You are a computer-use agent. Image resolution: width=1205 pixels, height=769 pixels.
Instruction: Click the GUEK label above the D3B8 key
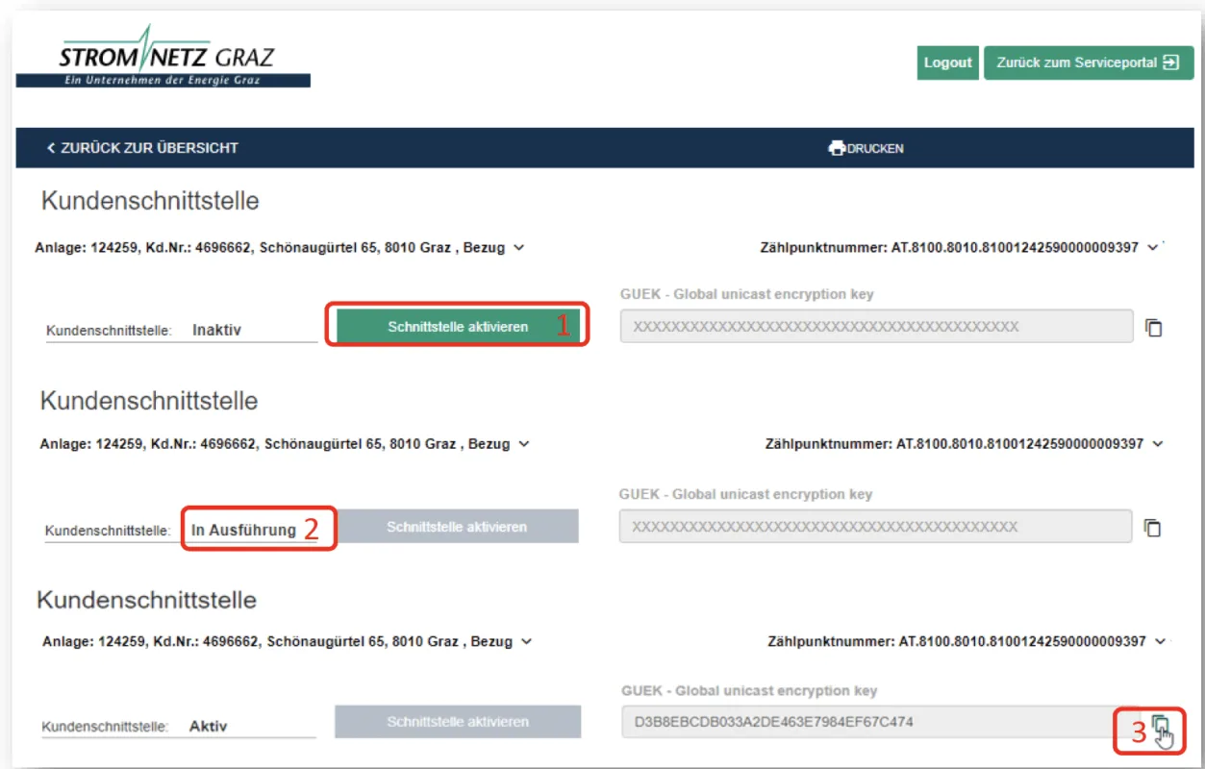pos(749,690)
